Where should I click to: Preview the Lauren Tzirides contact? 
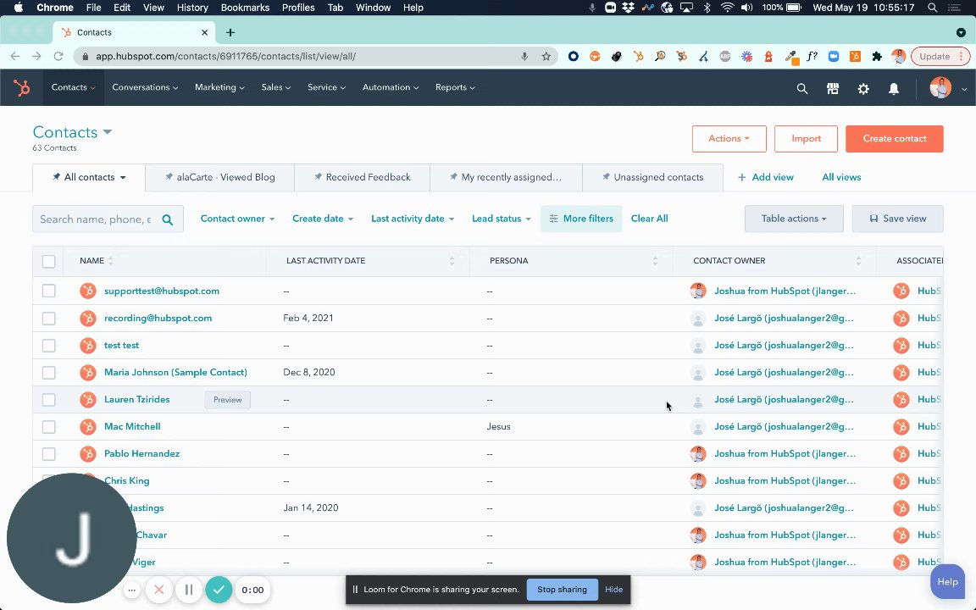click(227, 400)
